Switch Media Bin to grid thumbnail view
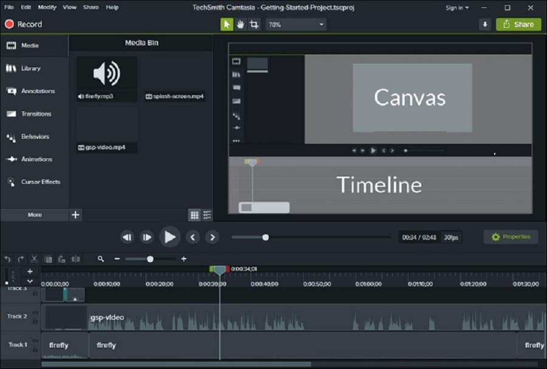 [x=194, y=214]
